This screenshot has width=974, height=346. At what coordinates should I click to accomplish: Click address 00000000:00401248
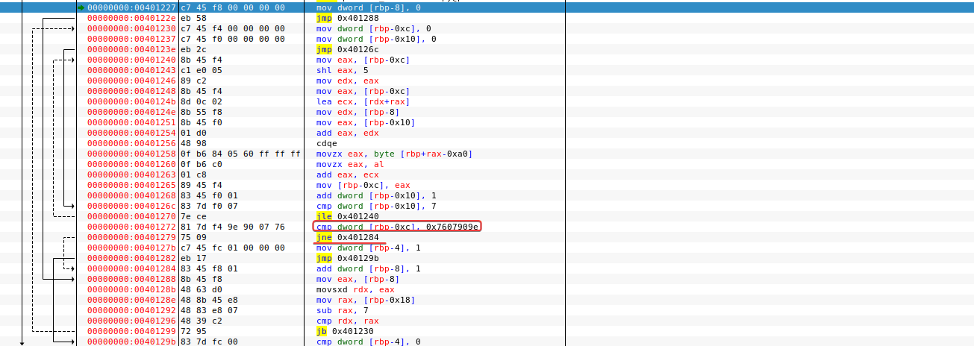coord(132,91)
